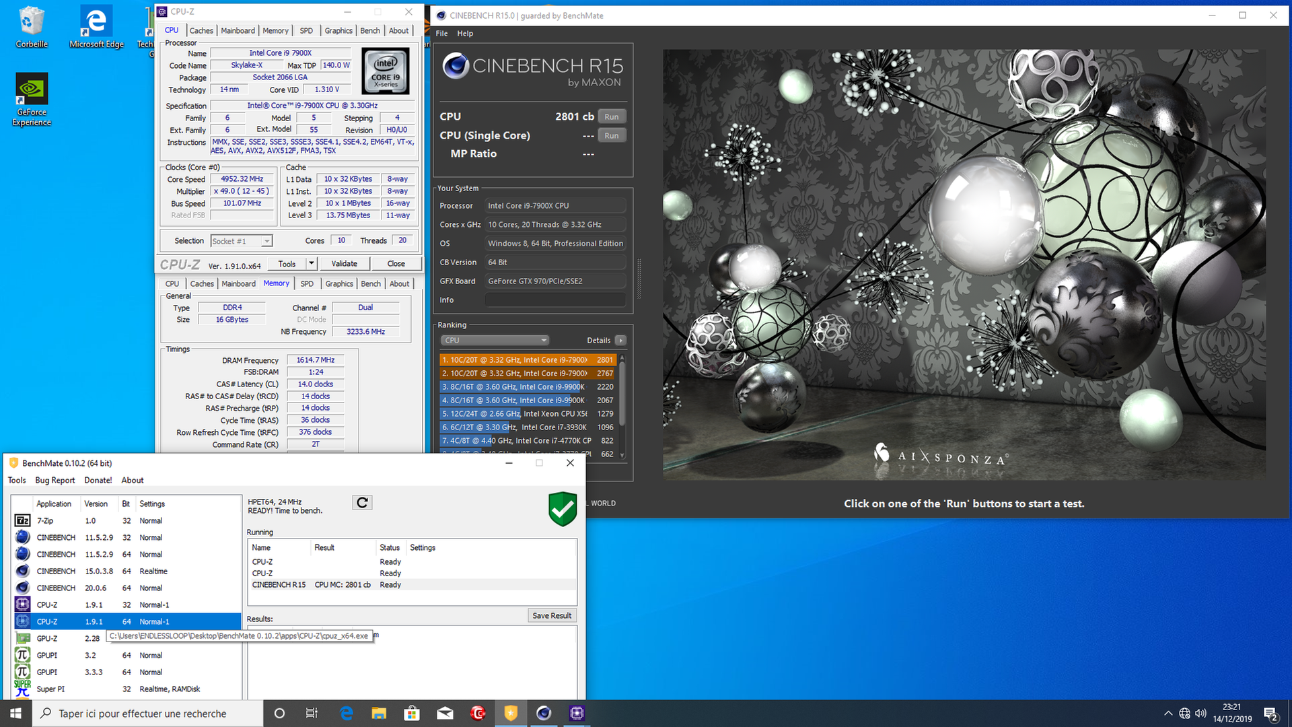The height and width of the screenshot is (727, 1292).
Task: Click Save Result in BenchMate
Action: [x=552, y=616]
